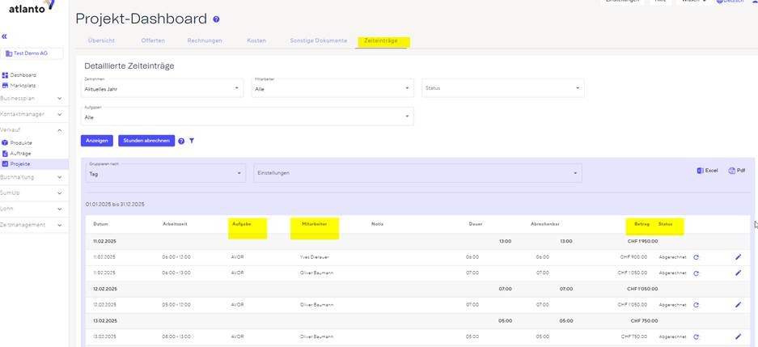
Task: Select the Zeiteinträge tab
Action: point(380,40)
